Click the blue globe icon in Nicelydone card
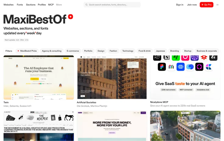This screenshot has height=141, width=224. [x=180, y=67]
